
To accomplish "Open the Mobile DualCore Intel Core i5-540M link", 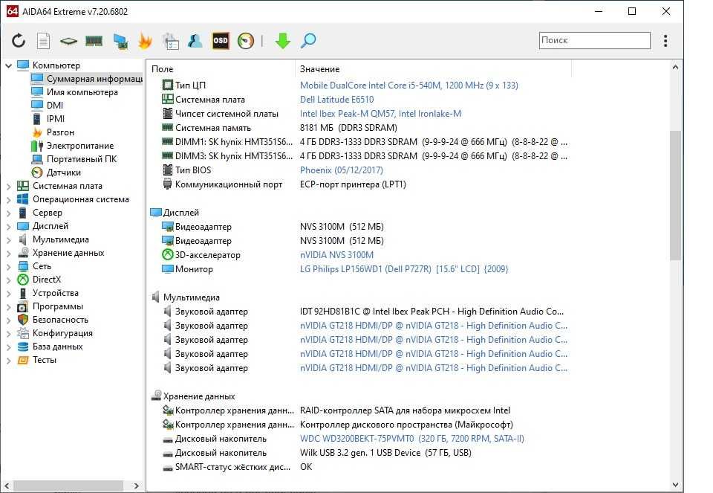I will tap(408, 85).
